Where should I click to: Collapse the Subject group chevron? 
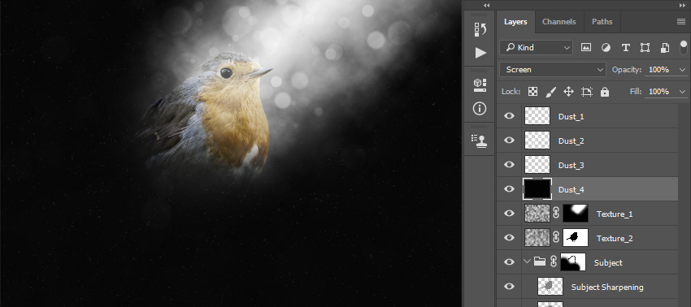(x=527, y=262)
